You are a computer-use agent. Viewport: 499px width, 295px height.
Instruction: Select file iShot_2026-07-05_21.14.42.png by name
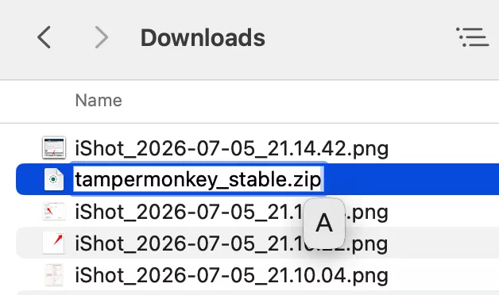[232, 148]
